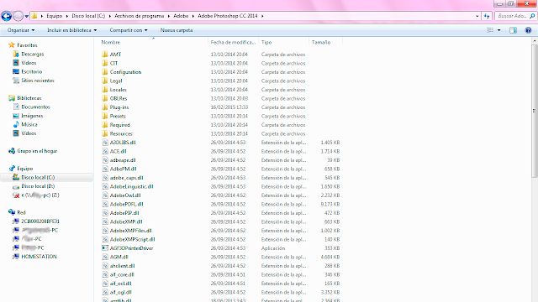Go back with the Back arrow button

coord(7,16)
